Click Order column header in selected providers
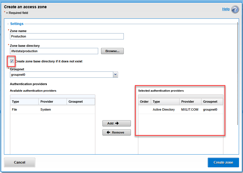The image size is (243, 173). (145, 102)
